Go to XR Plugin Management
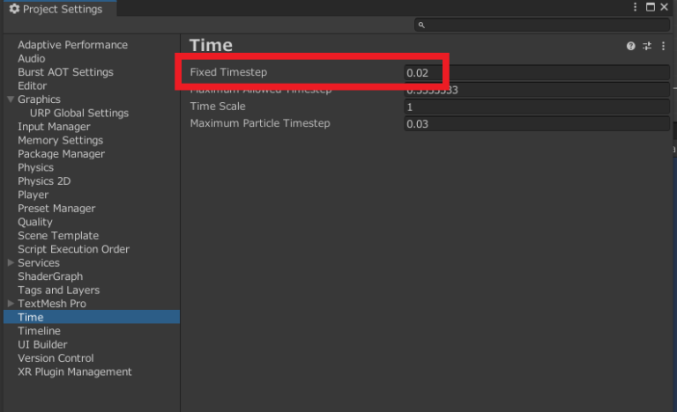Screen dimensions: 677x412 point(75,372)
